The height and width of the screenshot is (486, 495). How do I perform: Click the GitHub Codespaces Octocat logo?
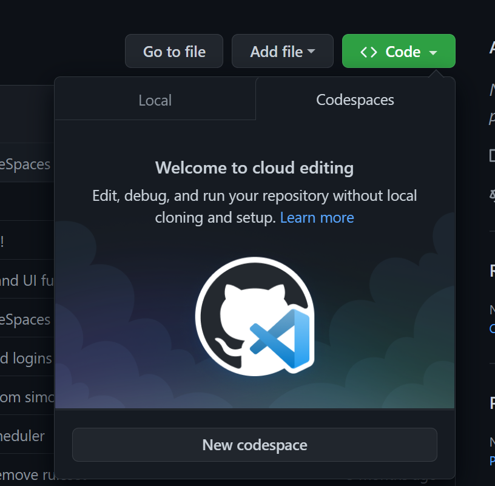tap(255, 317)
